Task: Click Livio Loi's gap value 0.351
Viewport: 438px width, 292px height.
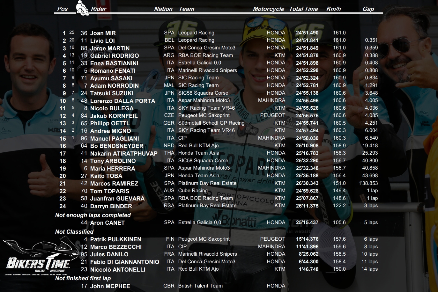Action: click(x=371, y=40)
